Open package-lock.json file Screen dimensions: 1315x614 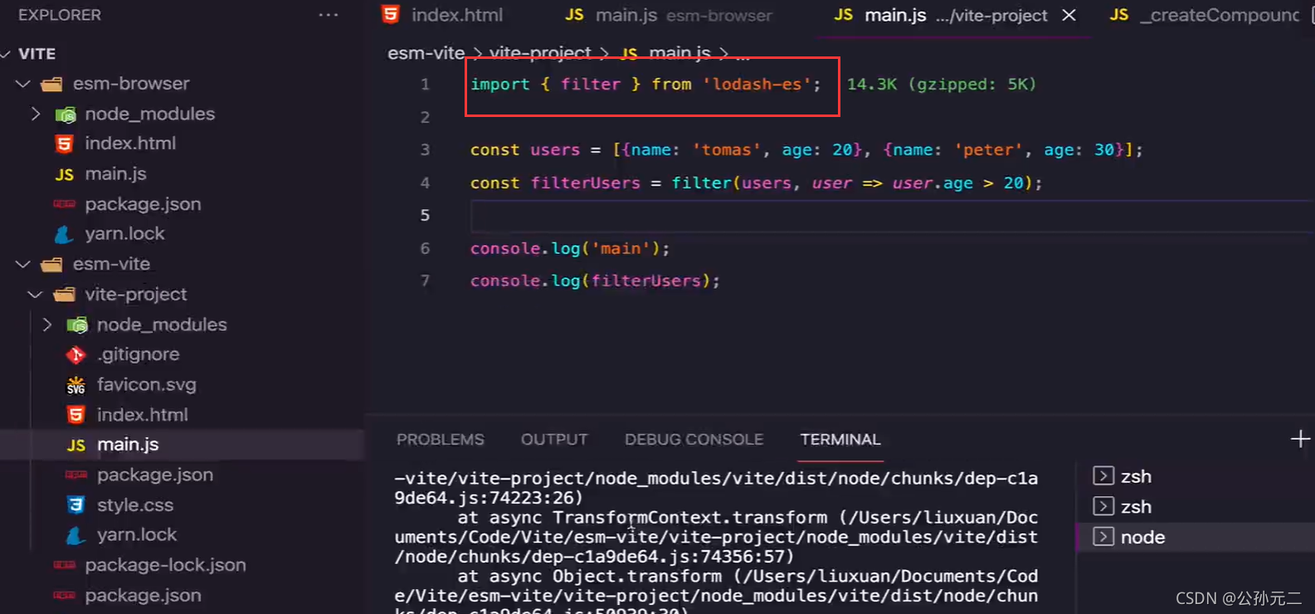coord(165,565)
